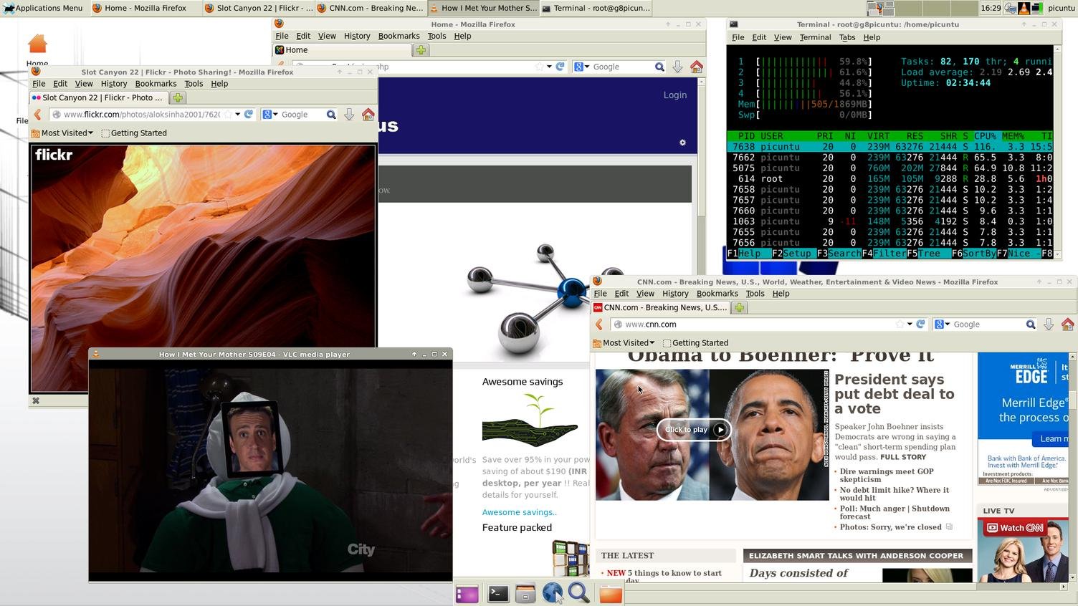Open downloads in the Home Firefox window

coord(677,67)
